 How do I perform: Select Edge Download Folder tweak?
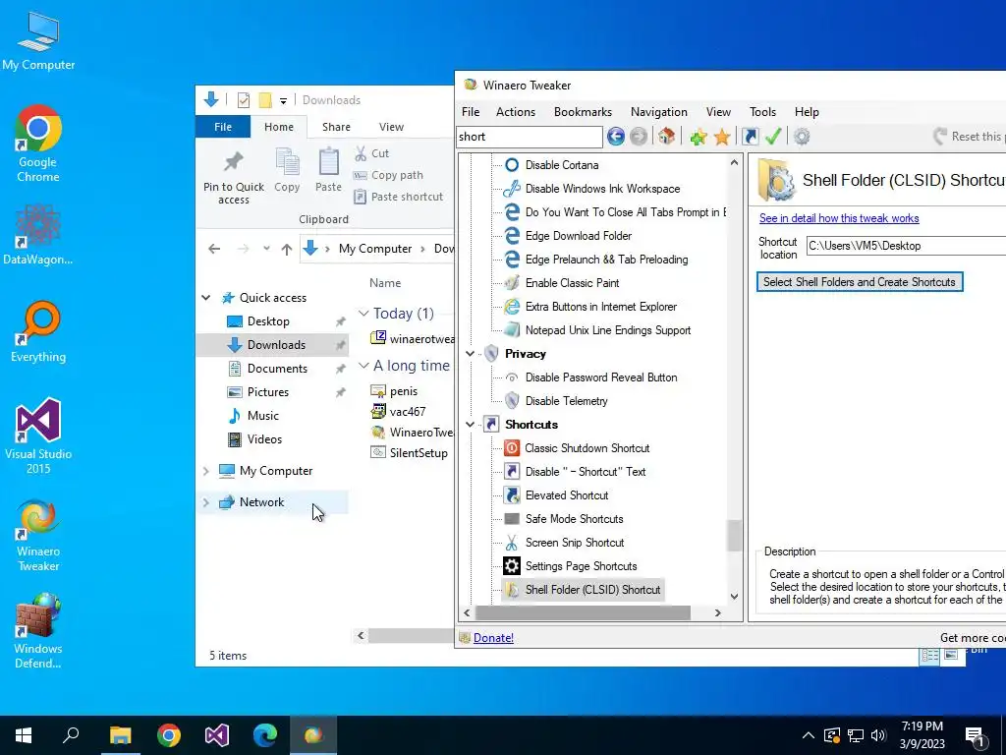click(578, 236)
